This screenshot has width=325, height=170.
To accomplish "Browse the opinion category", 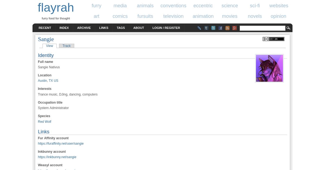I will pyautogui.click(x=278, y=16).
